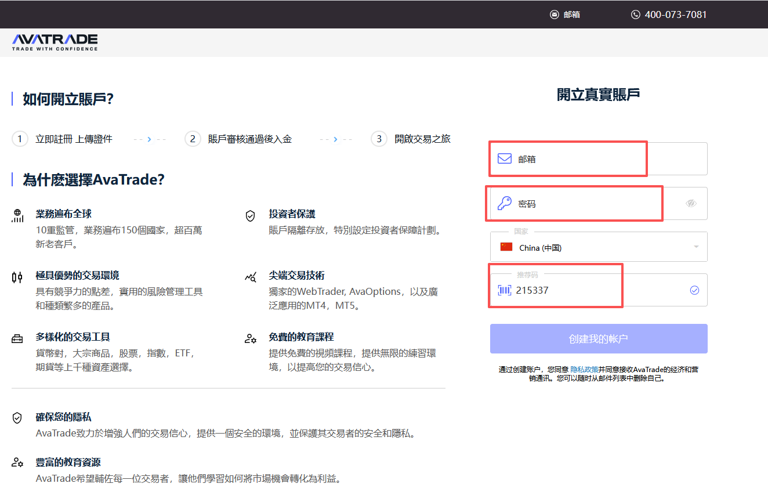Click the phone number 400-073-7081
768x498 pixels.
[676, 15]
